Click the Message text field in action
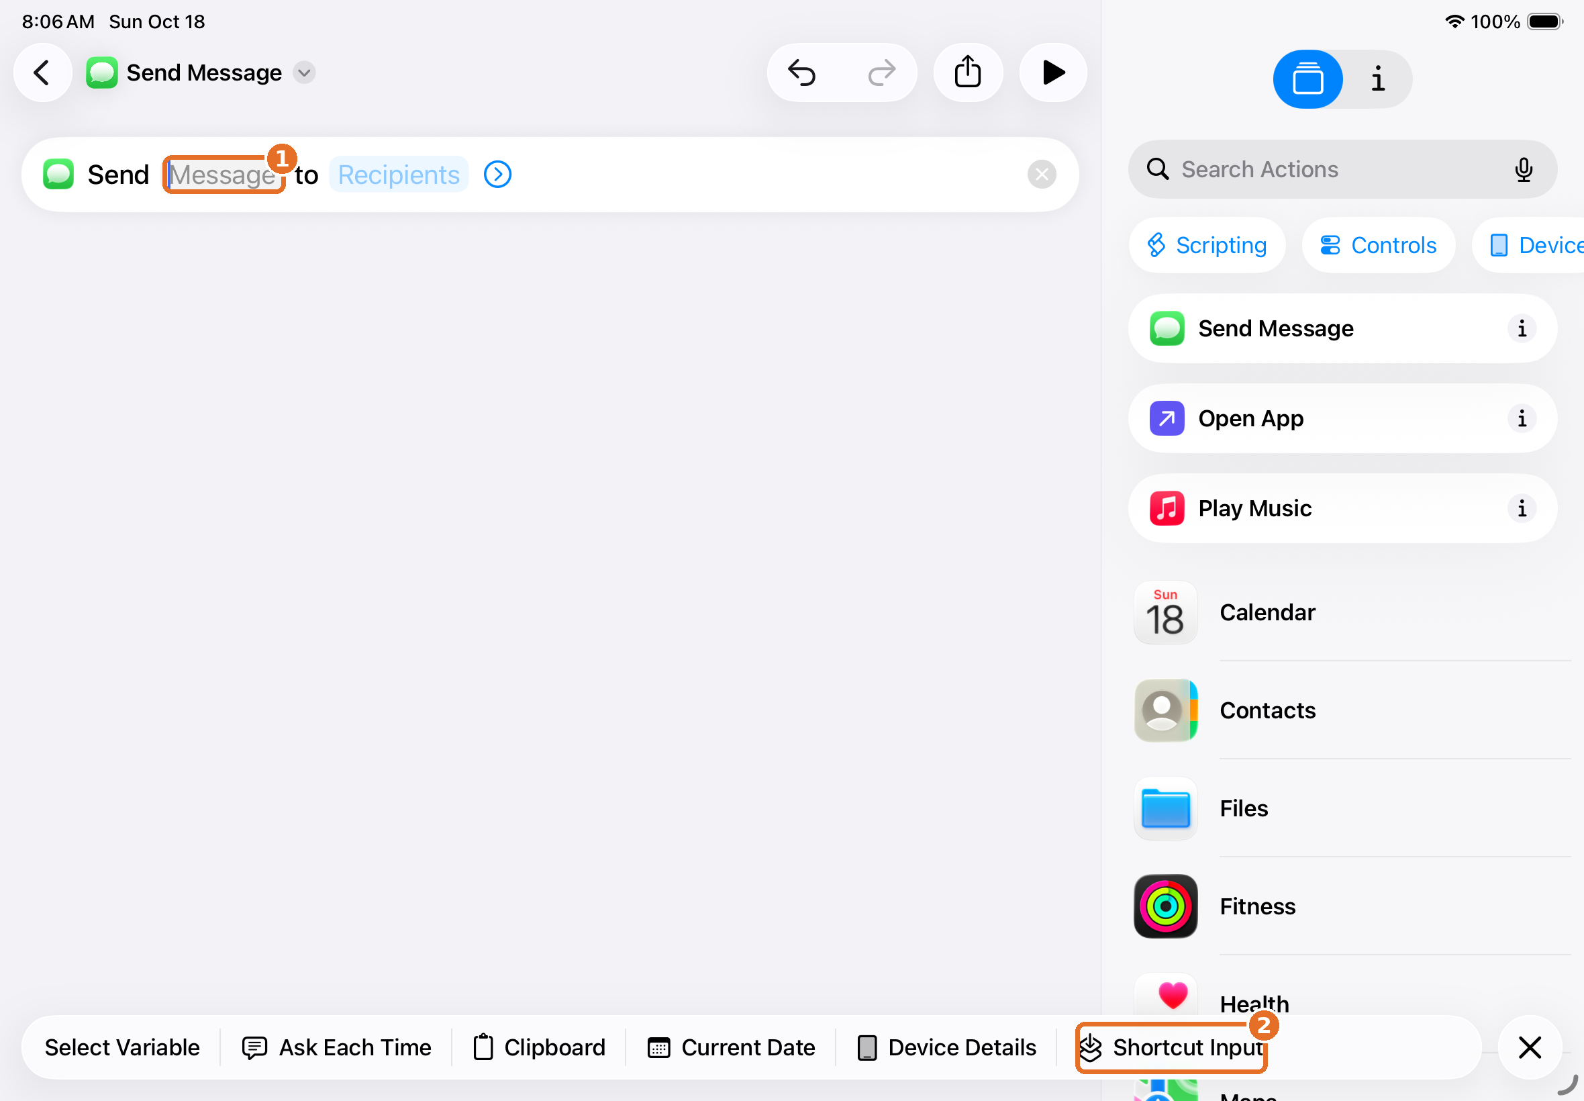The width and height of the screenshot is (1584, 1101). [224, 175]
